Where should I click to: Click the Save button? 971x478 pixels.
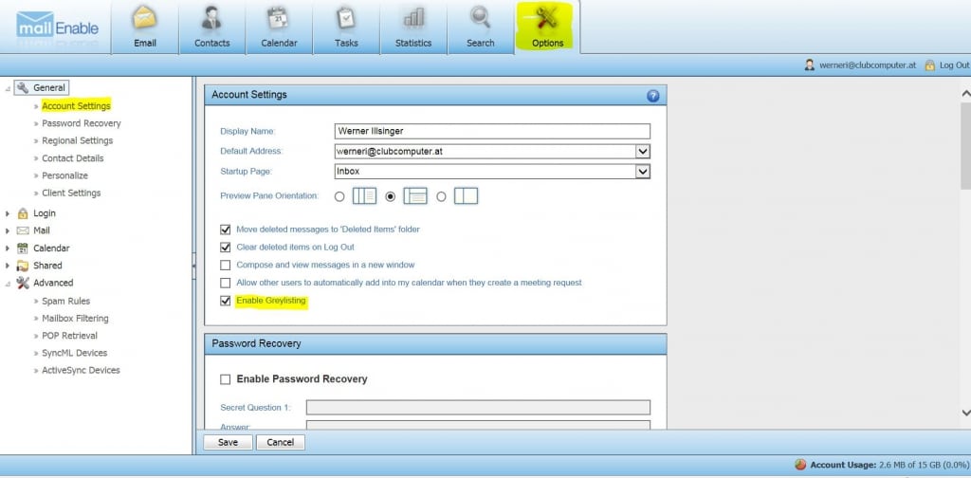coord(228,442)
